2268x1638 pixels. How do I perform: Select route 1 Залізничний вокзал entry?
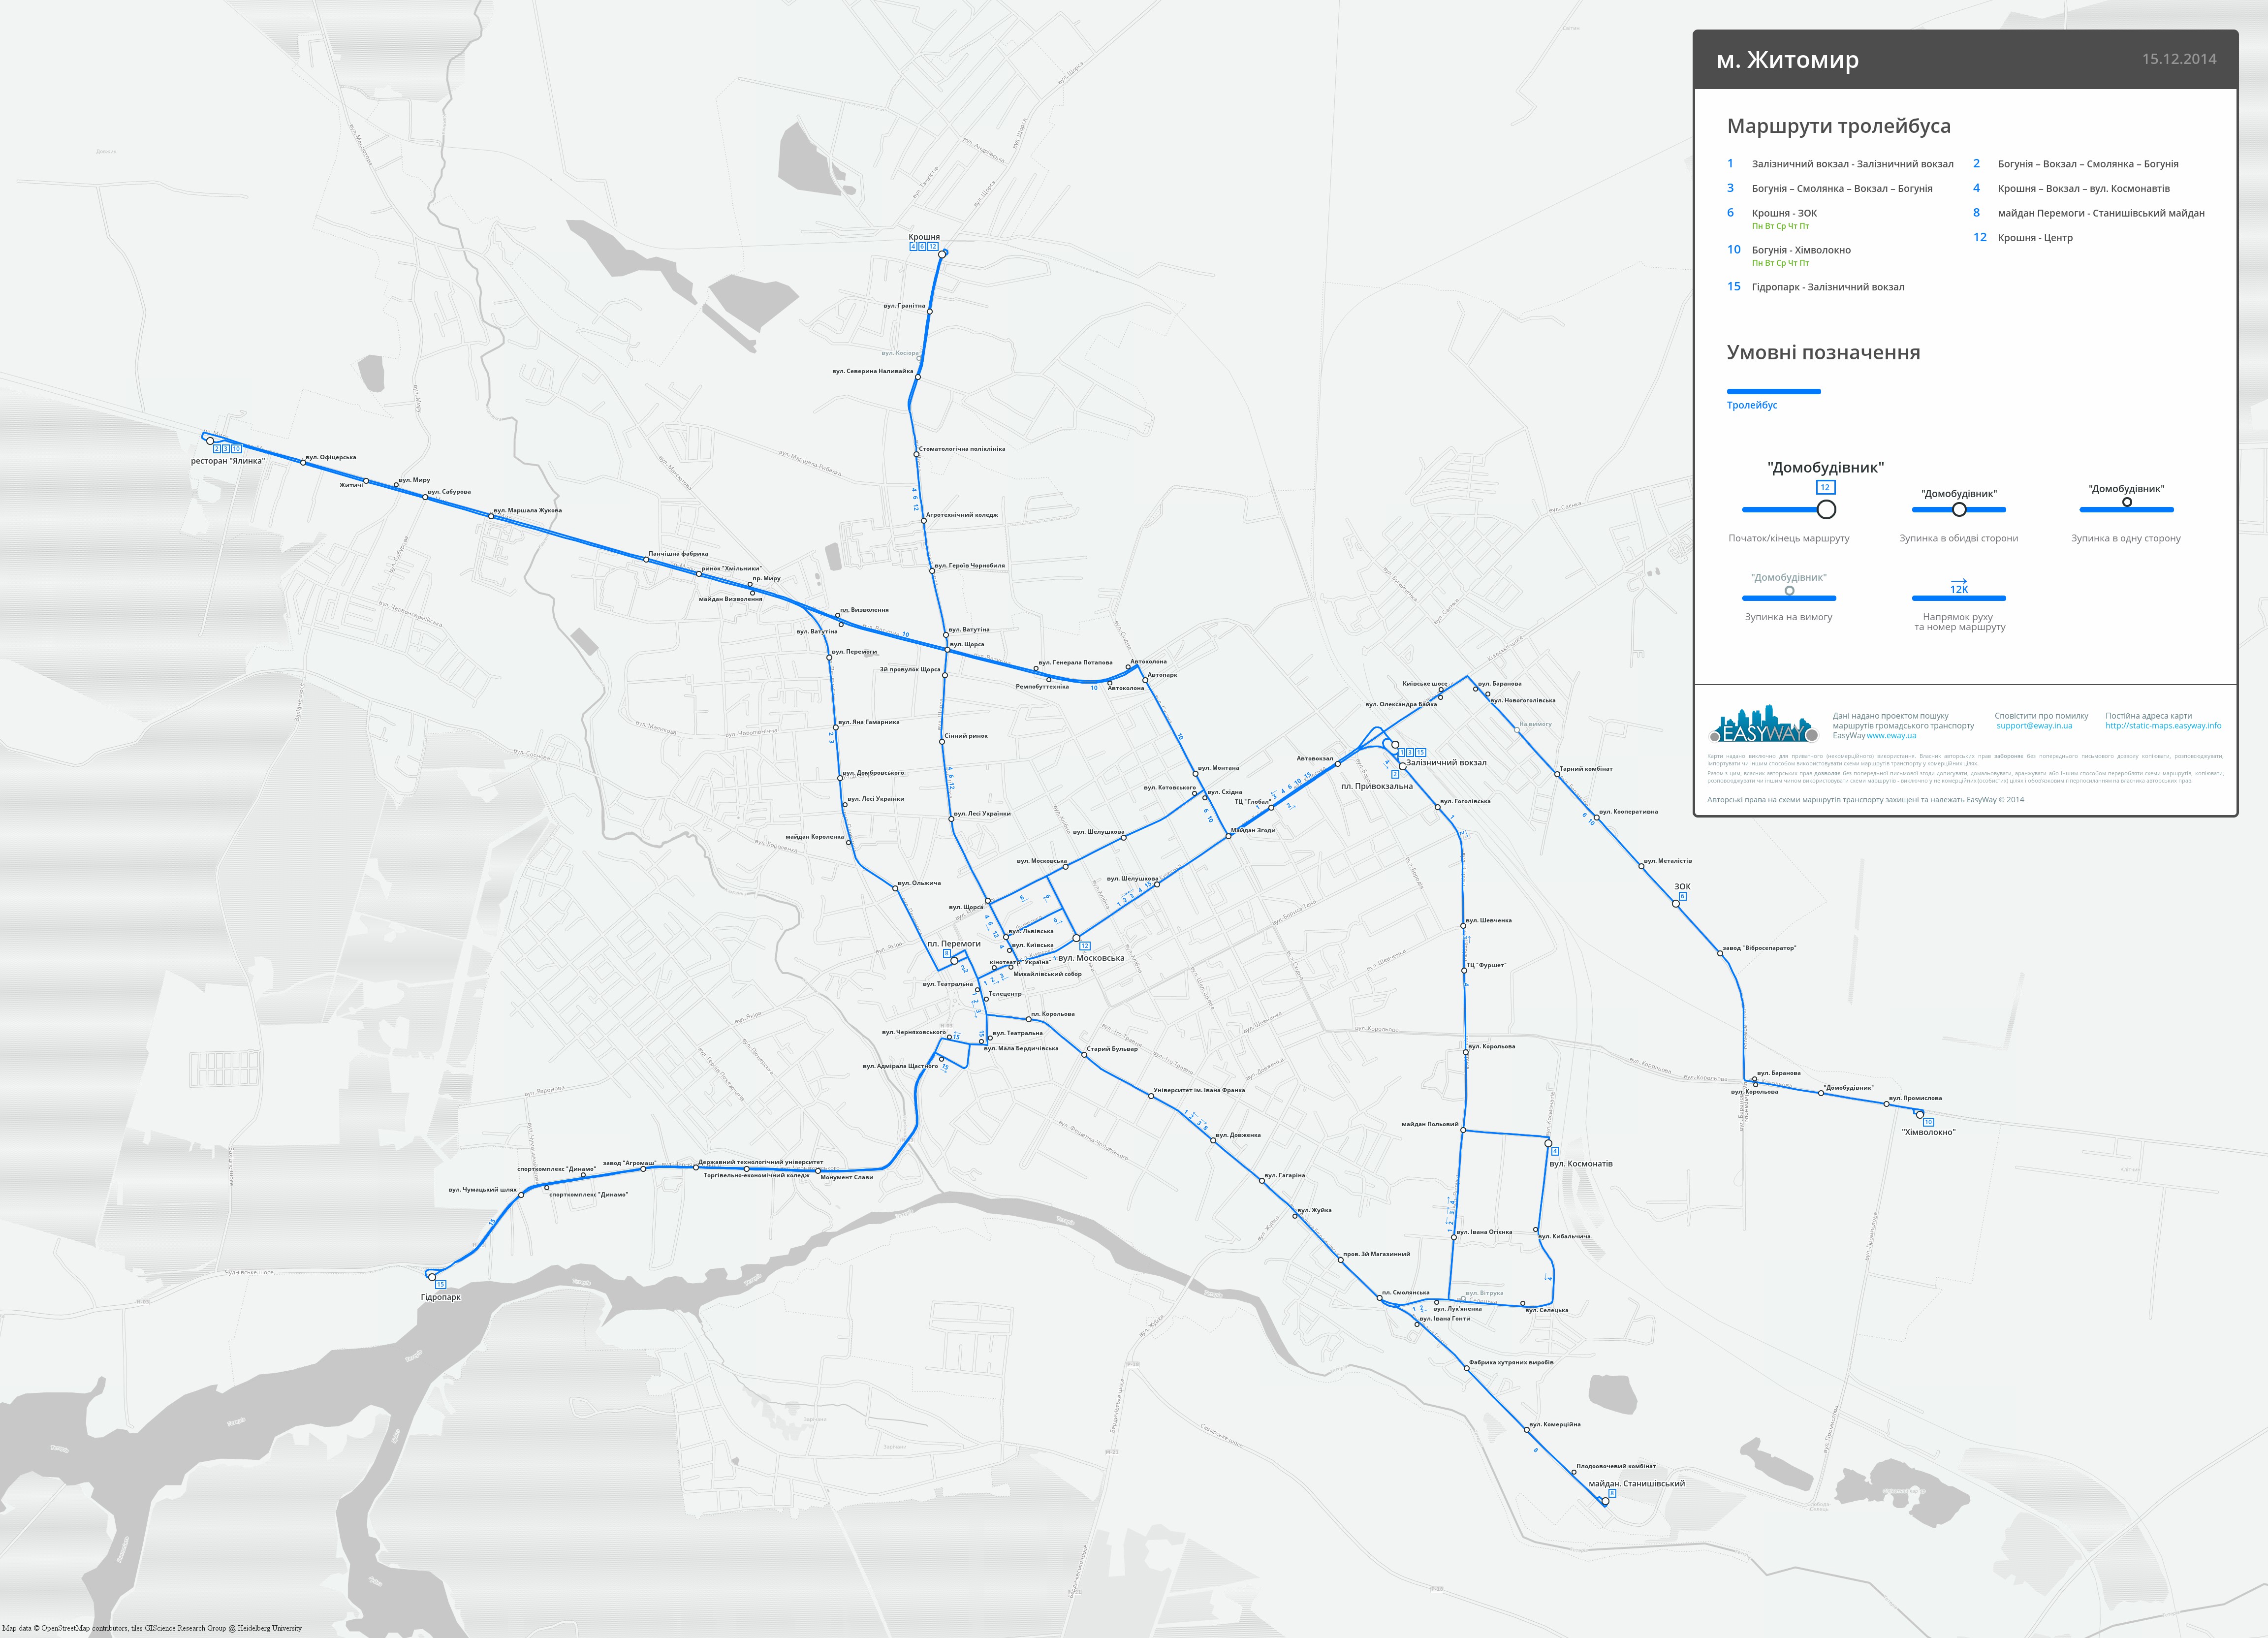pyautogui.click(x=1840, y=164)
